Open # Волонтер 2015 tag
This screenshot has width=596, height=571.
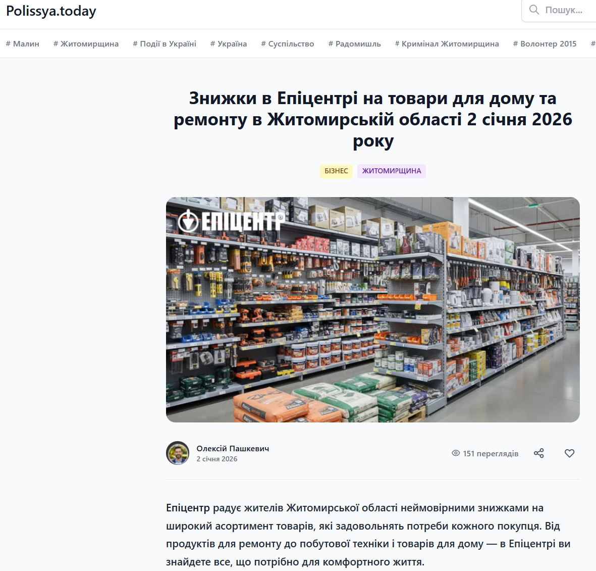[x=545, y=44]
